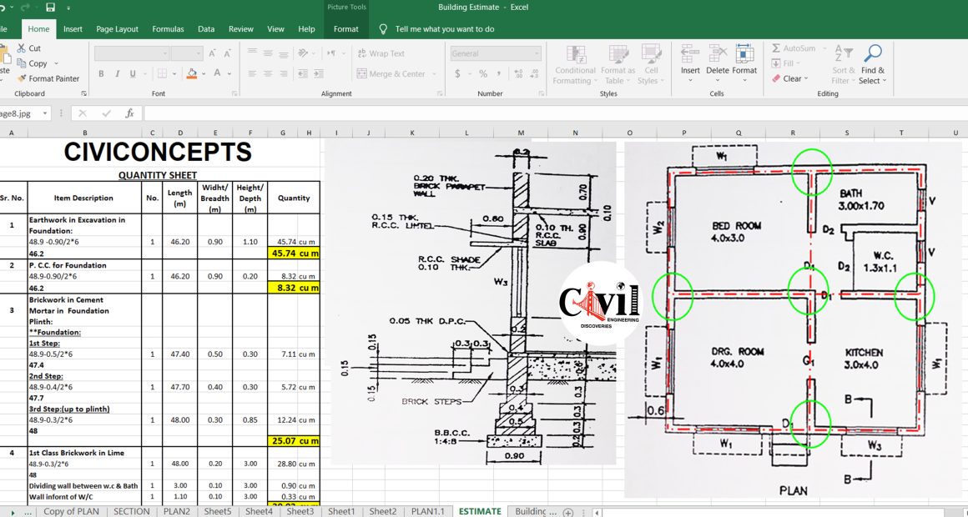Open the font name dropdown
968x517 pixels.
click(x=165, y=53)
